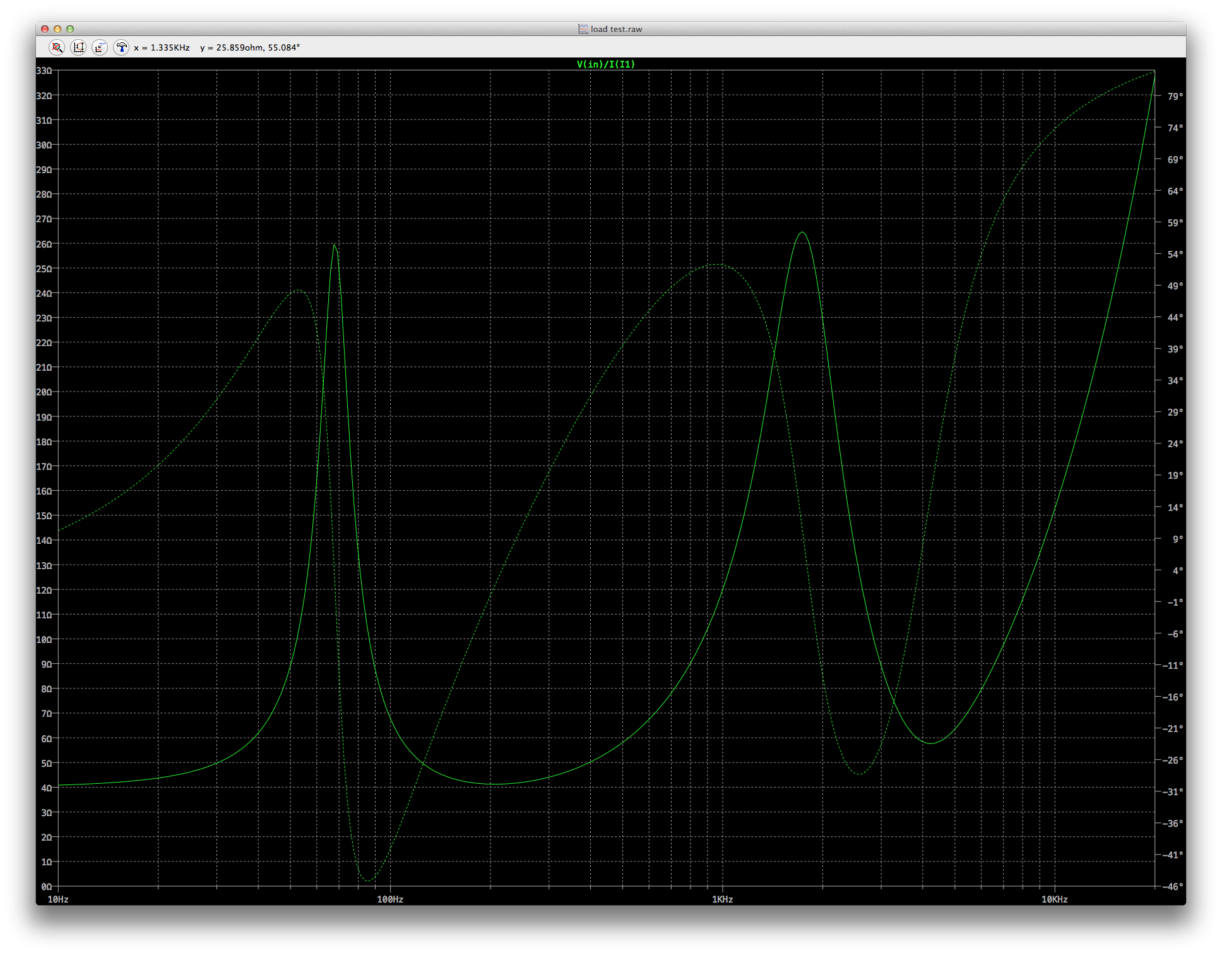The width and height of the screenshot is (1222, 955).
Task: Click the zoom-out magnifier toolbar icon
Action: [57, 47]
